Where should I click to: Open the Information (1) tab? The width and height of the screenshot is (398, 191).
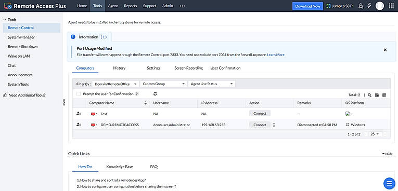(89, 37)
